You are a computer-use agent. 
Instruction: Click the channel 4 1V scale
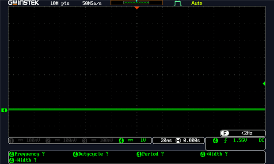click(143, 140)
